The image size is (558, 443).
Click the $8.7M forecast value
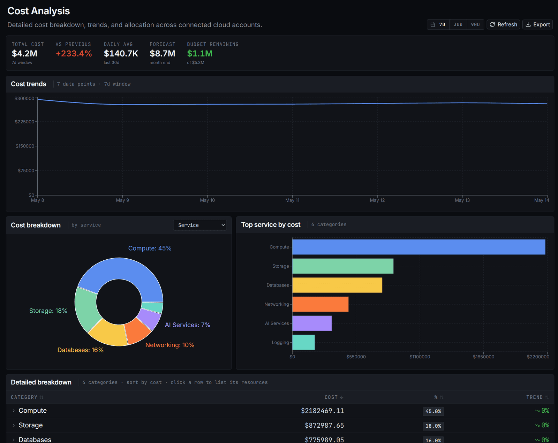pyautogui.click(x=163, y=54)
